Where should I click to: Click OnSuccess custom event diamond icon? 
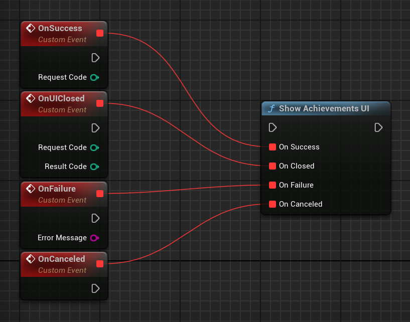pyautogui.click(x=31, y=28)
